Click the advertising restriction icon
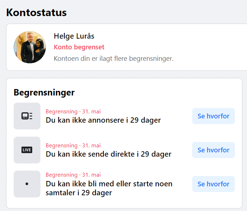Image resolution: width=247 pixels, height=211 pixels. click(x=27, y=116)
